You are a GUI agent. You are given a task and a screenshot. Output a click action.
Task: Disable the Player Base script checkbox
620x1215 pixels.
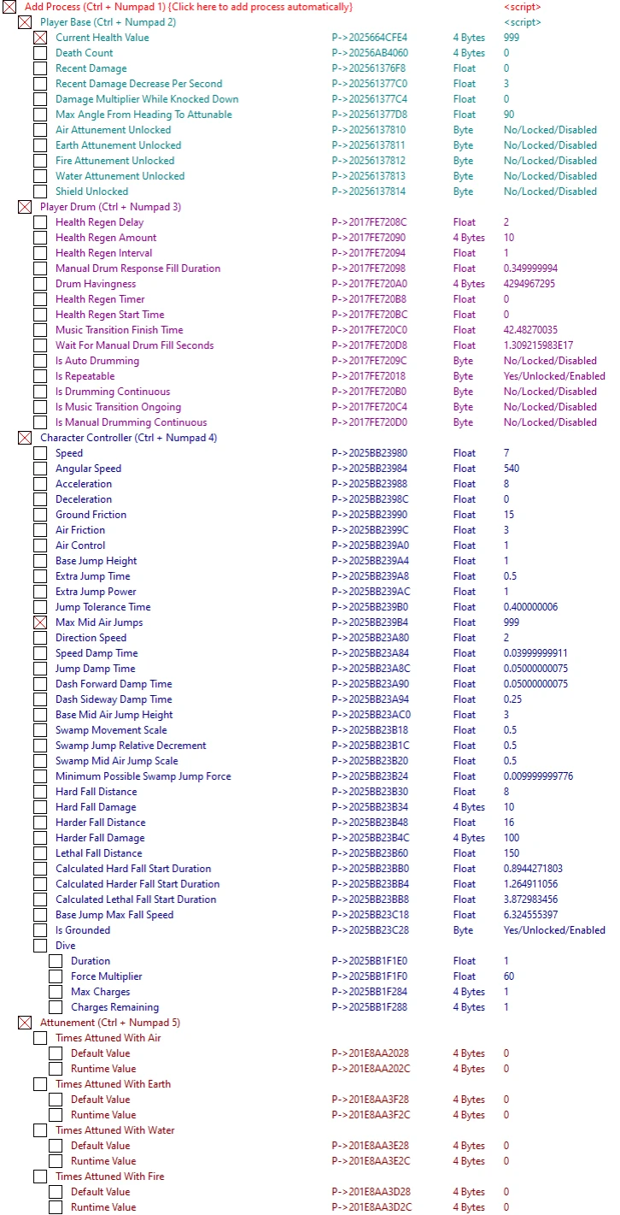tap(25, 22)
